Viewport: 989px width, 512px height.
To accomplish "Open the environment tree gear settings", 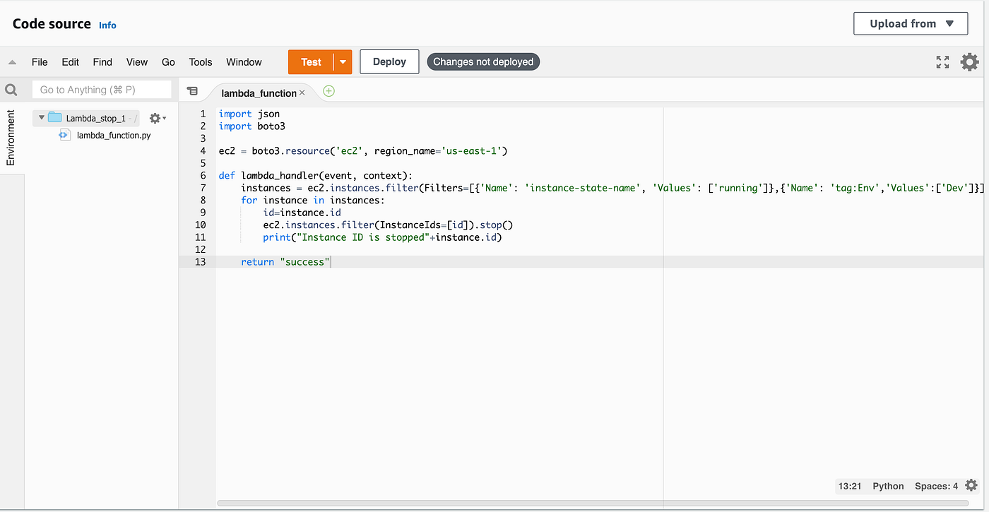I will point(157,119).
